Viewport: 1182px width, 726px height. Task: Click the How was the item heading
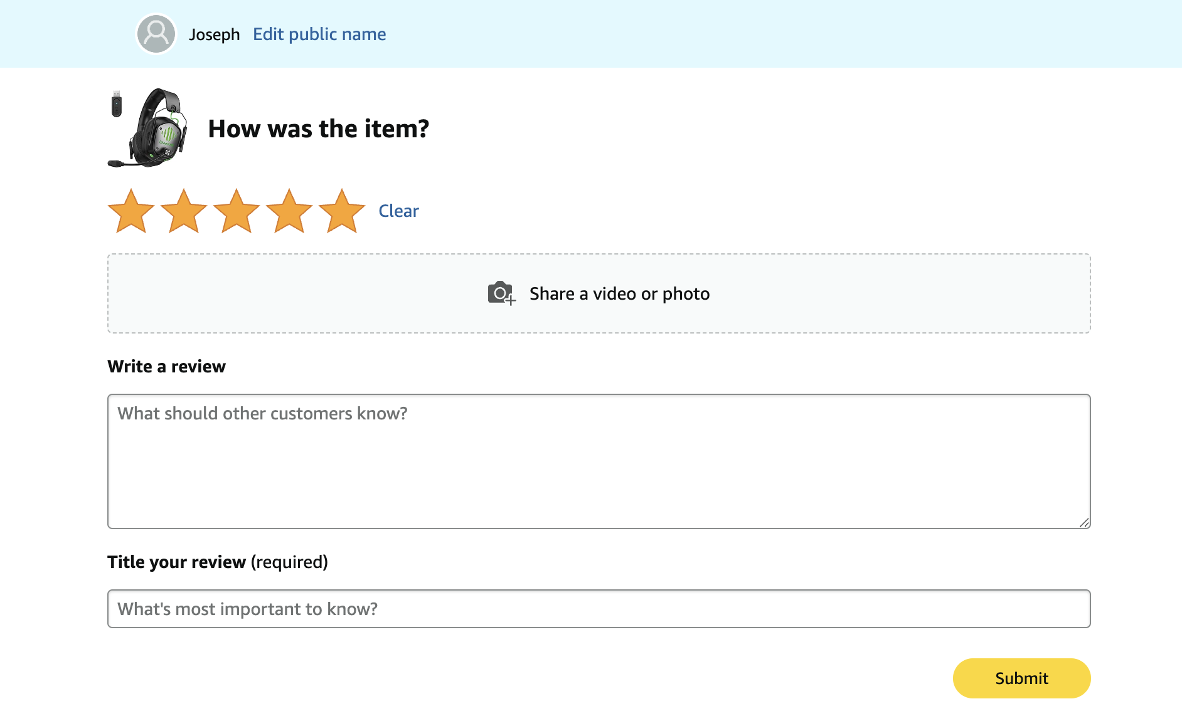(319, 129)
